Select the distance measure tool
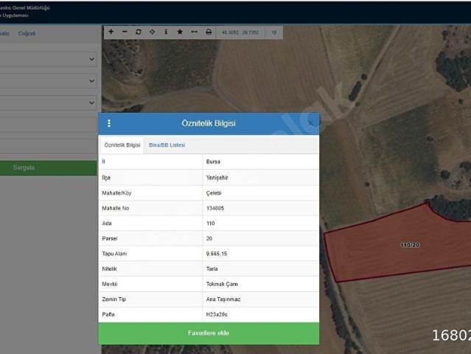471x354 pixels. [x=195, y=32]
